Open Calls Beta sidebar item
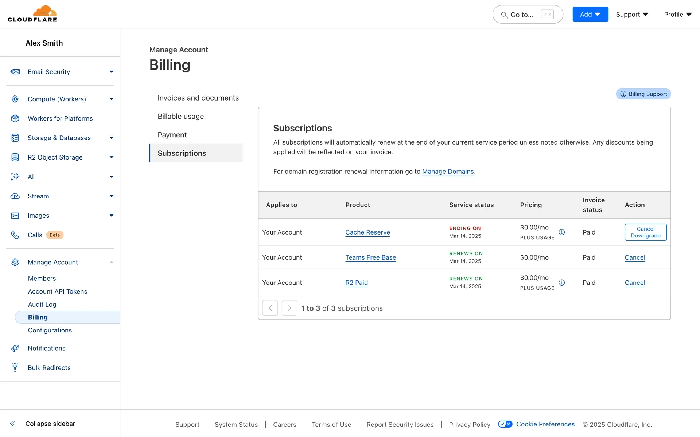Image resolution: width=700 pixels, height=437 pixels. coord(45,235)
